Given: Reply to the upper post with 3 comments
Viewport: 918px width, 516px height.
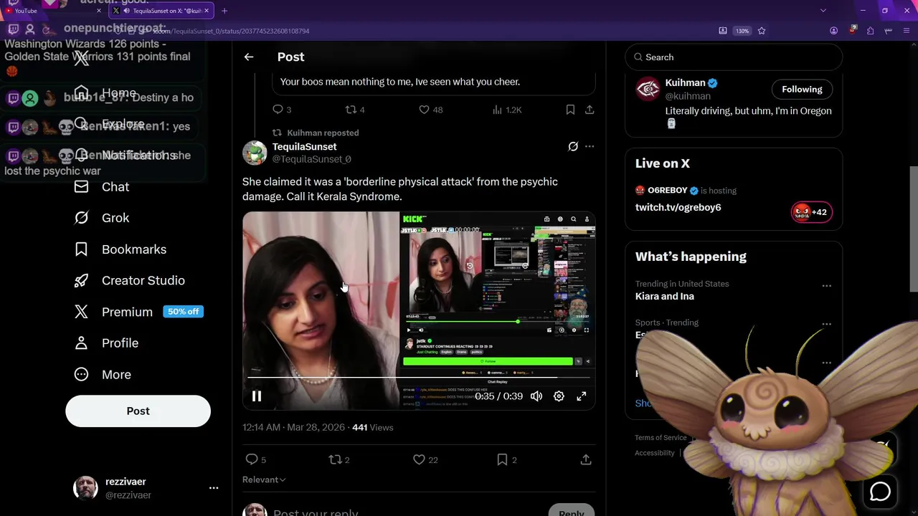Looking at the screenshot, I should click(281, 110).
